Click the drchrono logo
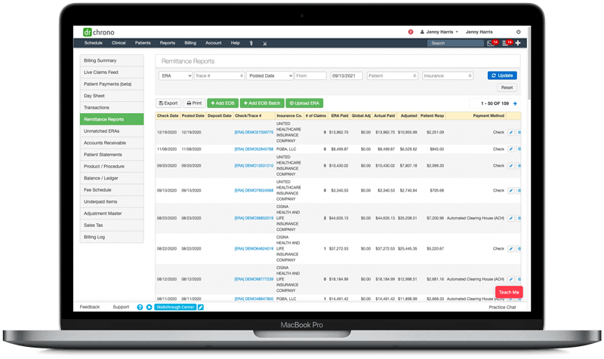 point(99,32)
